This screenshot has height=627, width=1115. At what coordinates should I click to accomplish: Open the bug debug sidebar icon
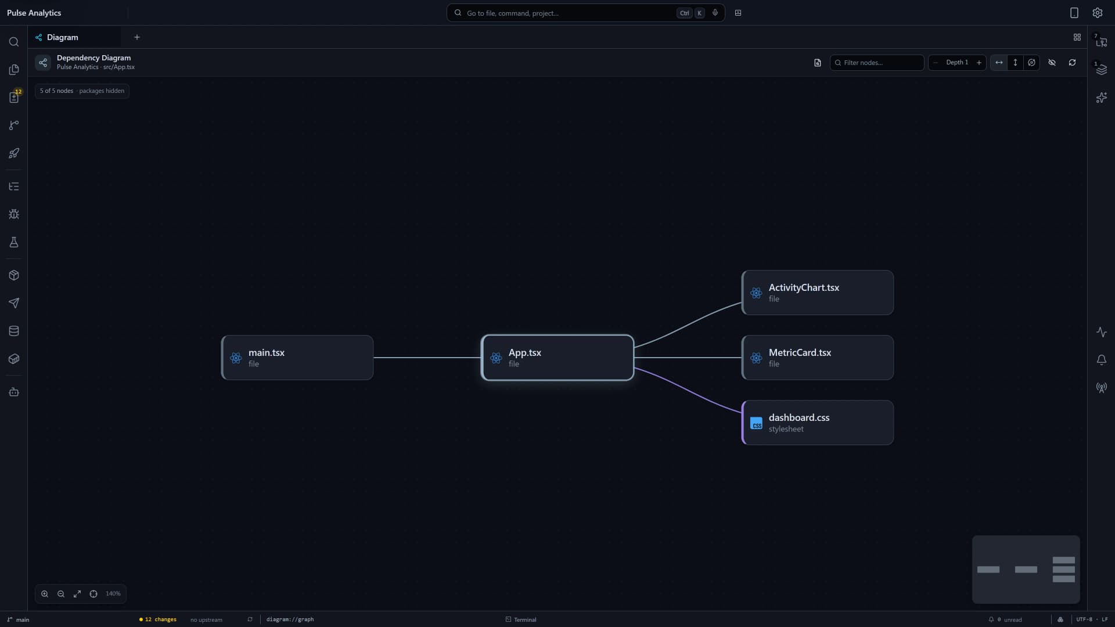[x=14, y=214]
